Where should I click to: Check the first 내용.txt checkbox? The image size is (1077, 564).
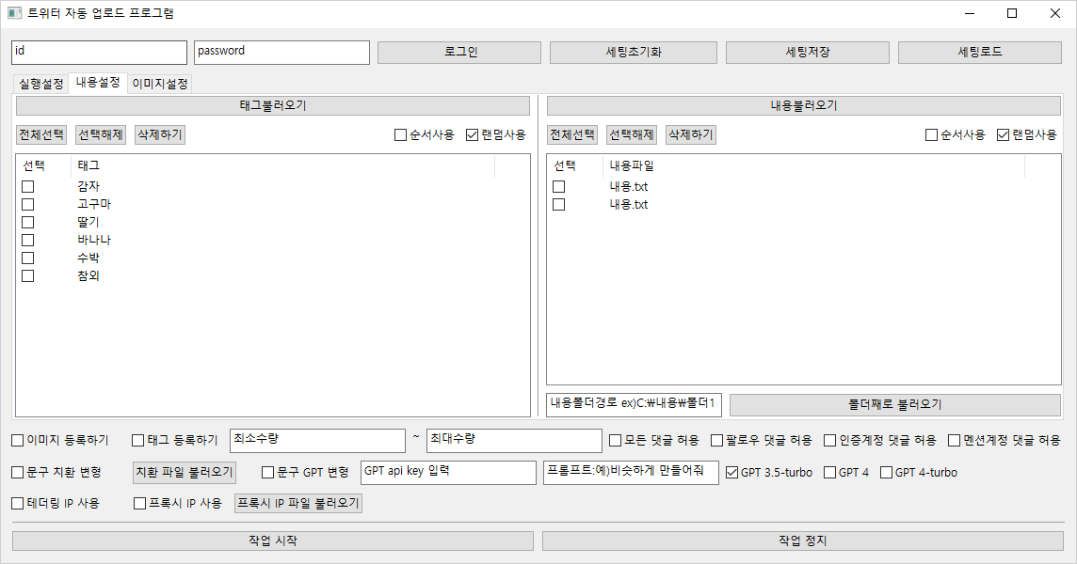pyautogui.click(x=559, y=187)
